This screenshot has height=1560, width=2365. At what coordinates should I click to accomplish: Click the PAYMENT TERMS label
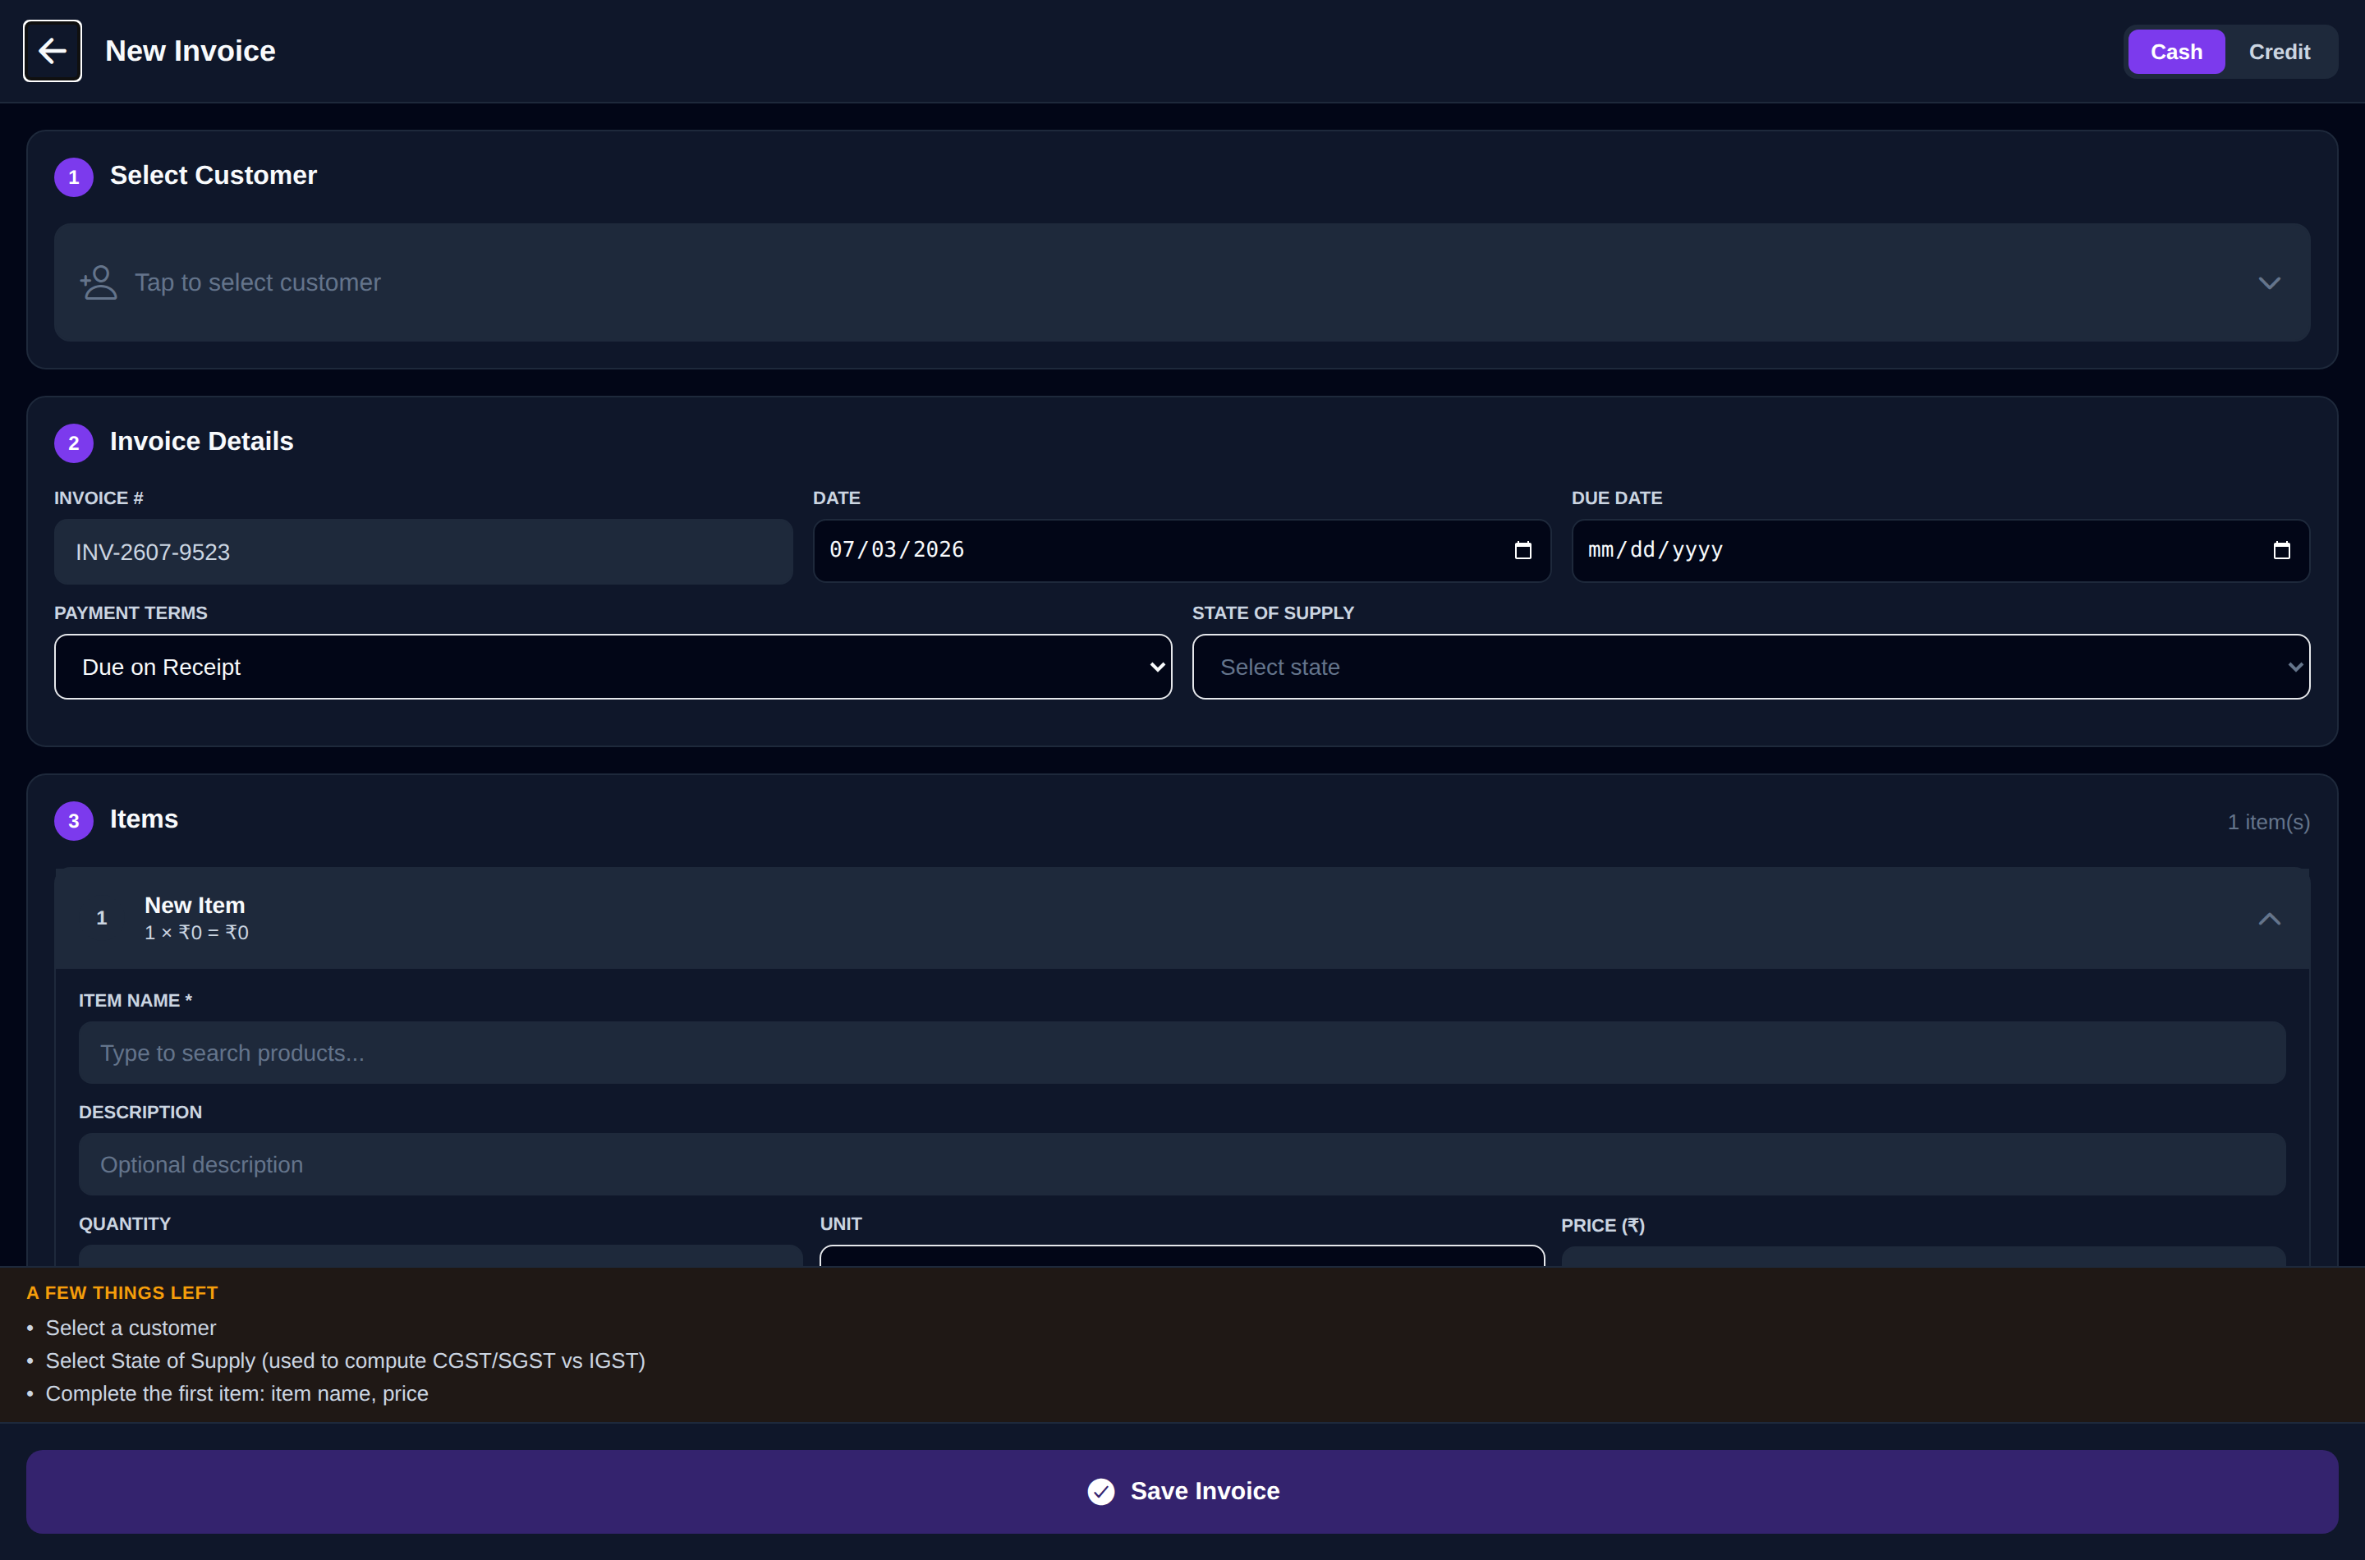[x=131, y=613]
